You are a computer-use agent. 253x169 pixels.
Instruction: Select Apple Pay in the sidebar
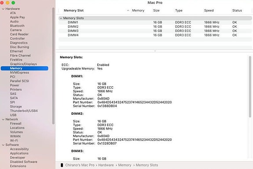pos(18,17)
